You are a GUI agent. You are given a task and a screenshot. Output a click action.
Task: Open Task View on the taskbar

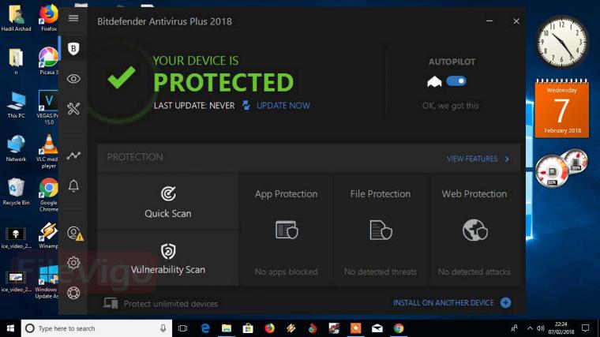[x=183, y=328]
